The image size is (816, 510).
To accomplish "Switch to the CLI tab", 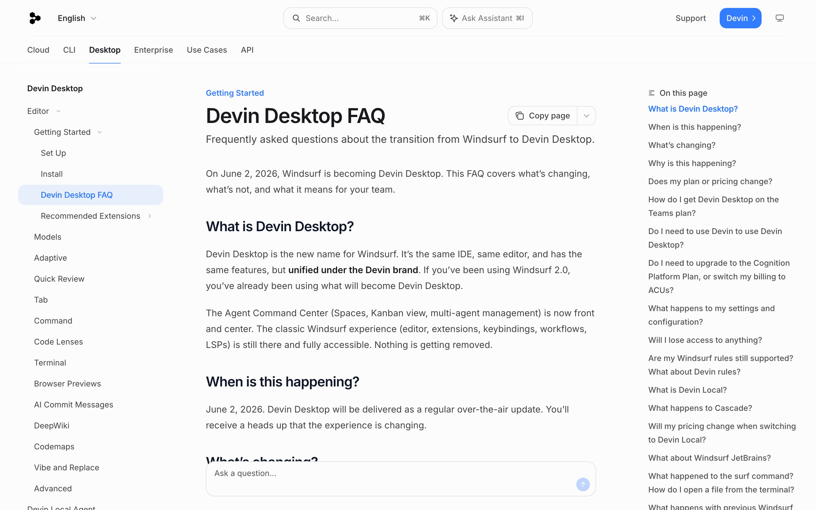I will pos(69,50).
